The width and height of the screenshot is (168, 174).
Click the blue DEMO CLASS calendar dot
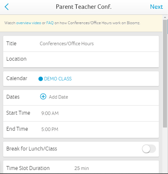(41, 79)
